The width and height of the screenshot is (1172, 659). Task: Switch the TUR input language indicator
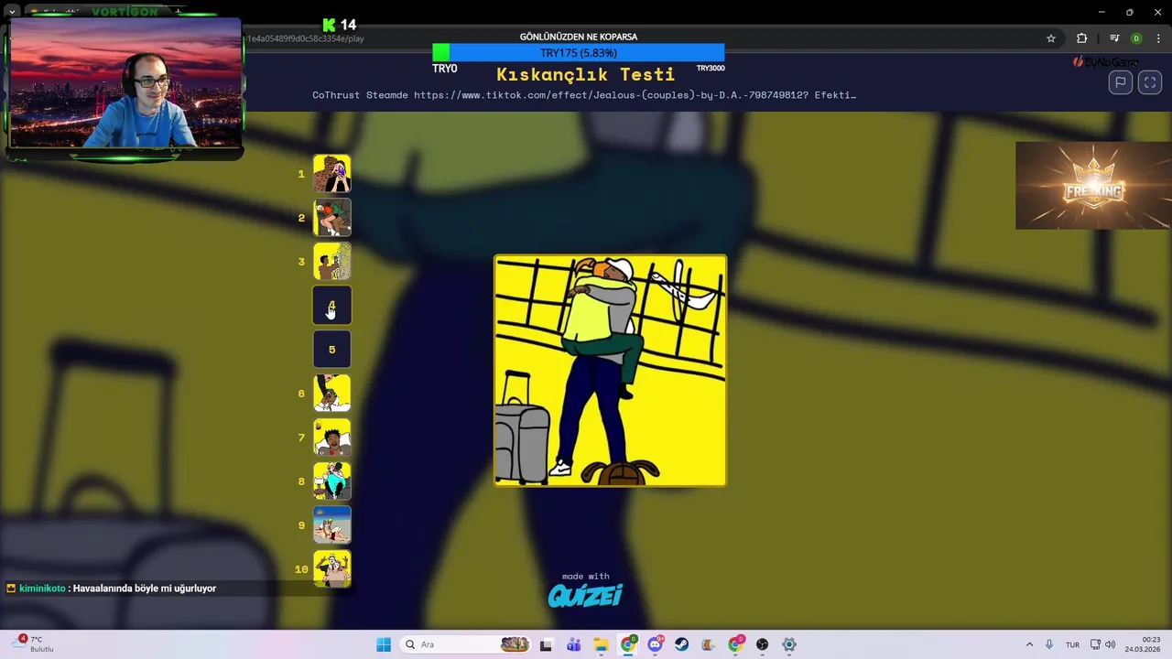pyautogui.click(x=1072, y=644)
